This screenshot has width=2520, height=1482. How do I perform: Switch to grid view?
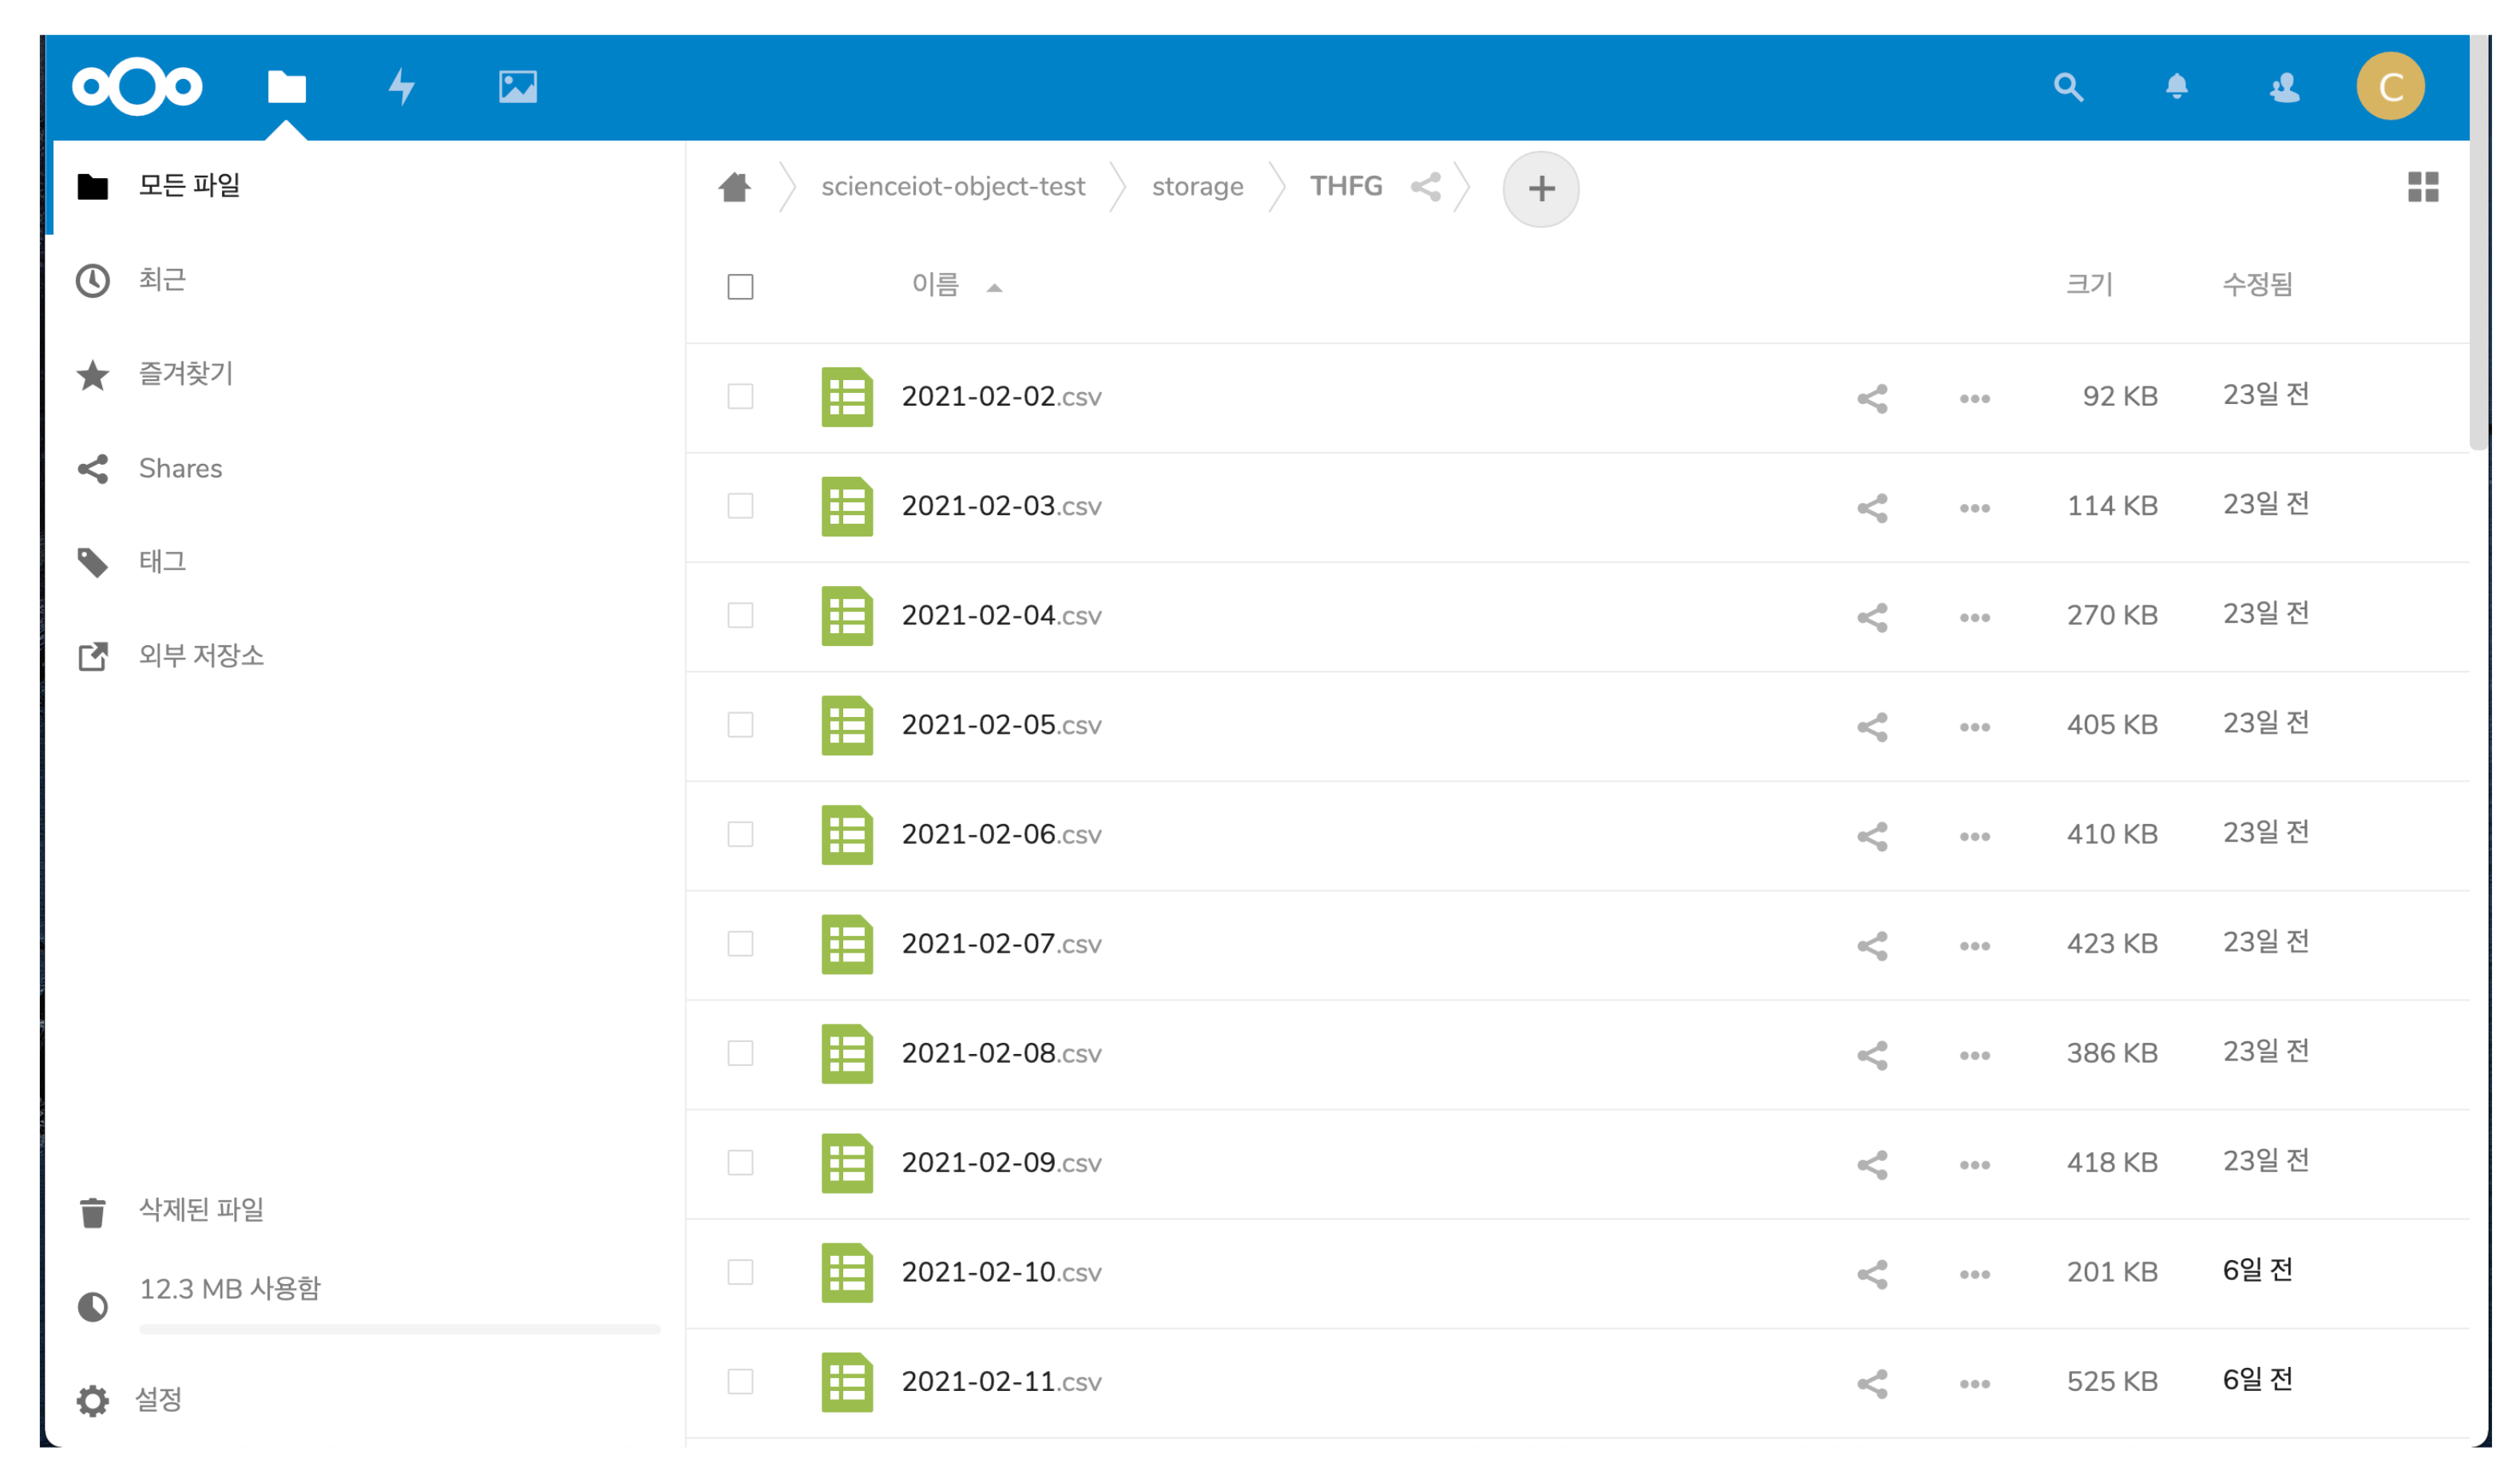pos(2422,187)
